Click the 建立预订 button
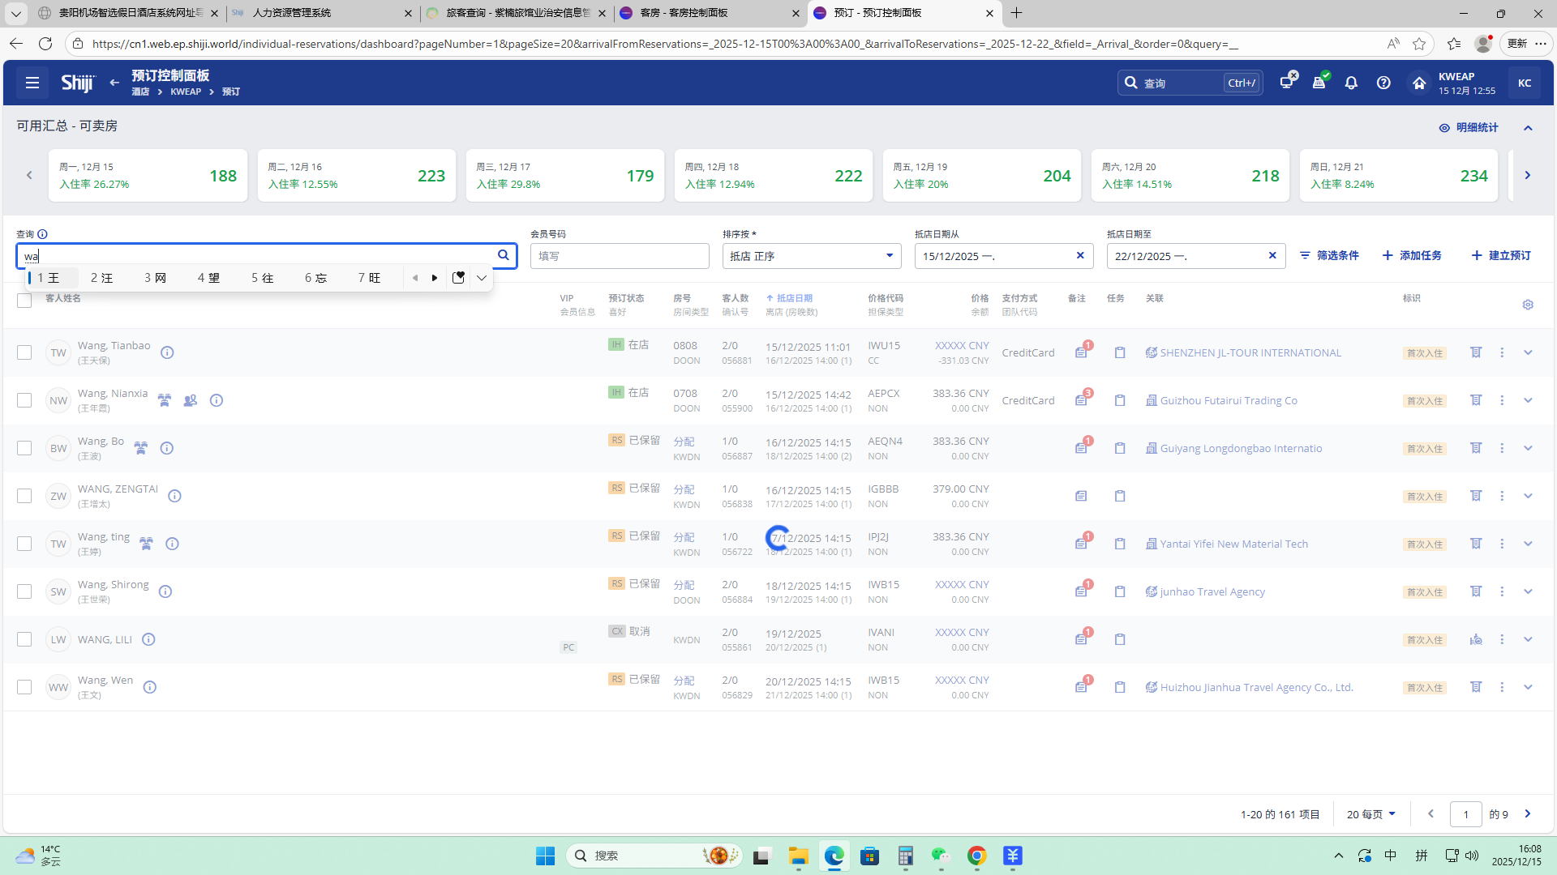 point(1501,255)
